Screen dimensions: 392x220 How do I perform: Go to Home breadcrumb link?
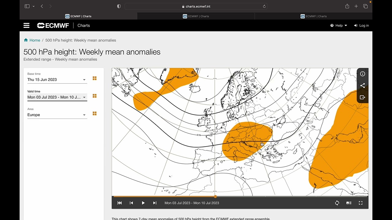pyautogui.click(x=32, y=40)
